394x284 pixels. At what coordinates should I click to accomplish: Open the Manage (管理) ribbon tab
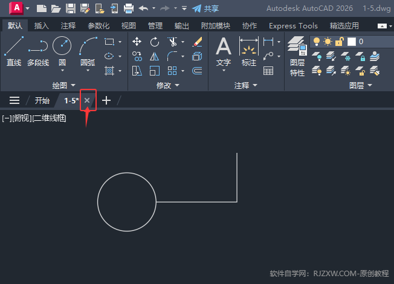[x=155, y=25]
